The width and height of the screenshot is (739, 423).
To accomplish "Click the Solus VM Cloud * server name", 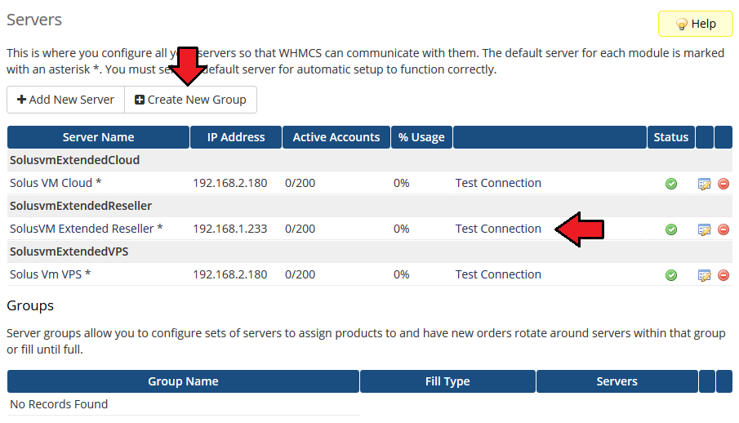I will tap(56, 183).
